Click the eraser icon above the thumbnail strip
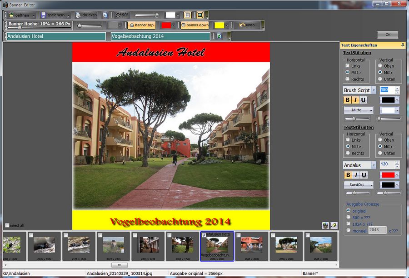Viewport: 409px width, 278px height. pos(334,225)
